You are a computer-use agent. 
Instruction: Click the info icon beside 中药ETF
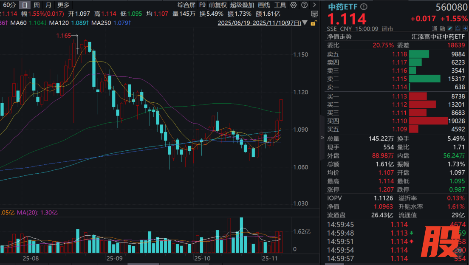pos(364,7)
